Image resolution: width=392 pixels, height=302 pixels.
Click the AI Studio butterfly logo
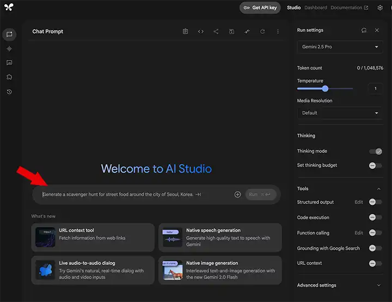[x=9, y=7]
